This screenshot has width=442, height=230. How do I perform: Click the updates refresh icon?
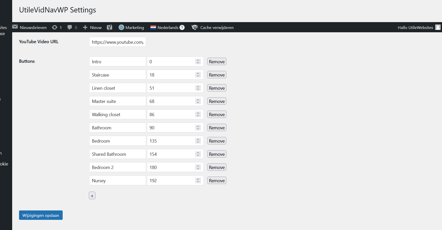coord(55,27)
